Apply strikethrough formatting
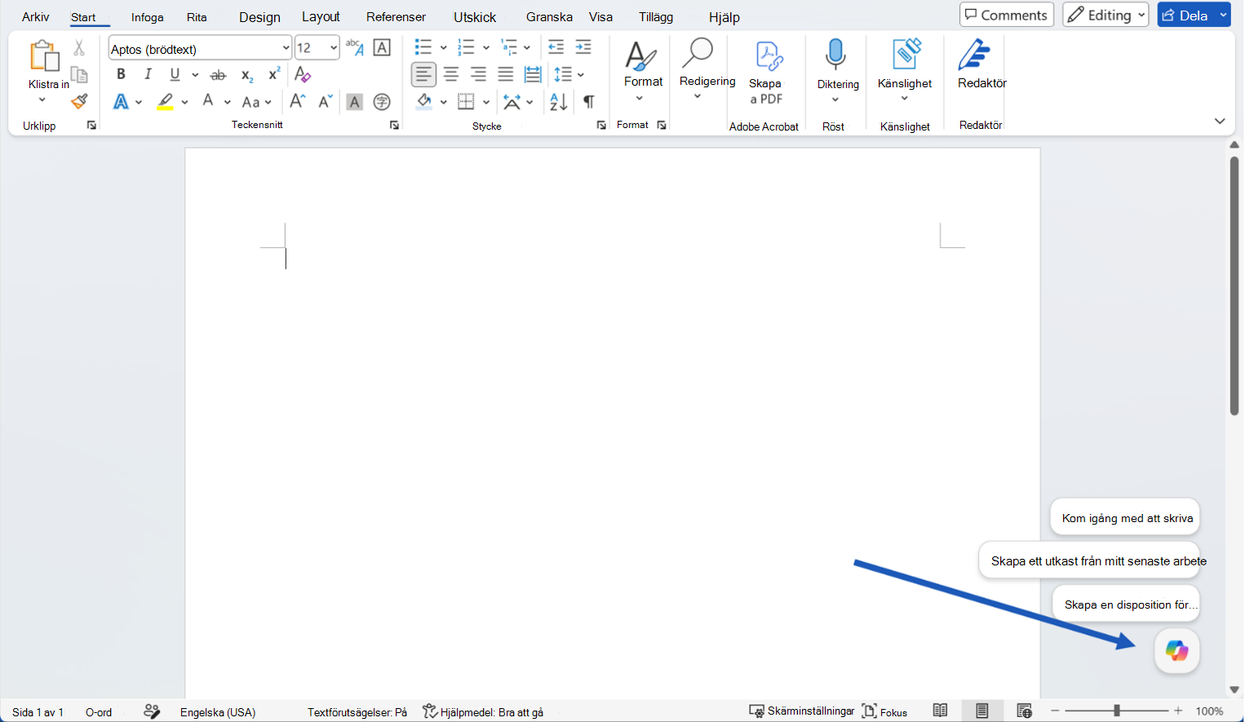 coord(218,75)
